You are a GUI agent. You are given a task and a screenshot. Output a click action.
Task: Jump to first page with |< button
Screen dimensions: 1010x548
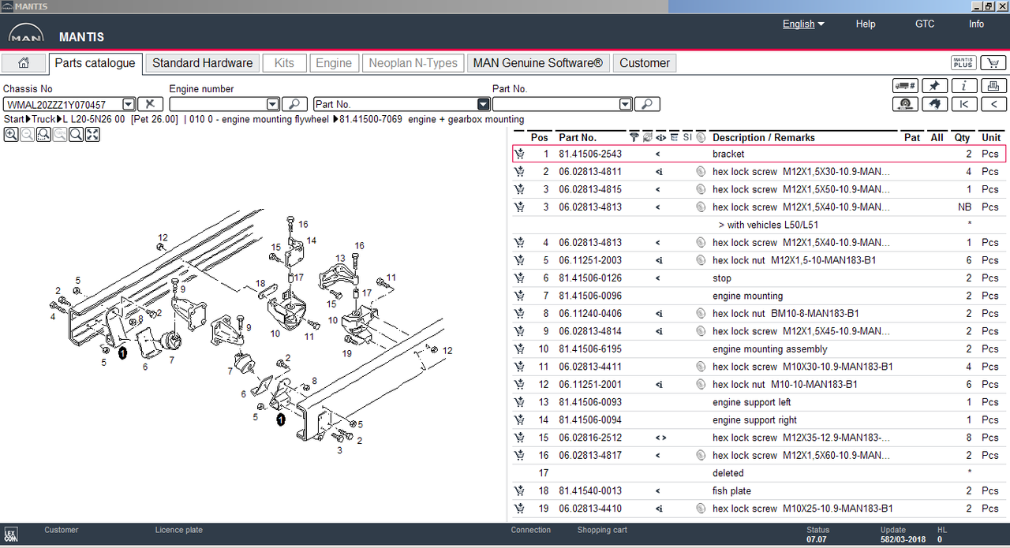click(964, 104)
